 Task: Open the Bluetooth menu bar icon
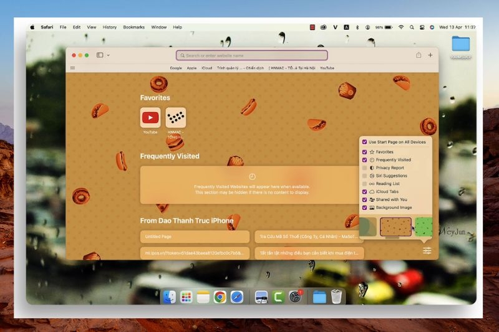pos(357,27)
